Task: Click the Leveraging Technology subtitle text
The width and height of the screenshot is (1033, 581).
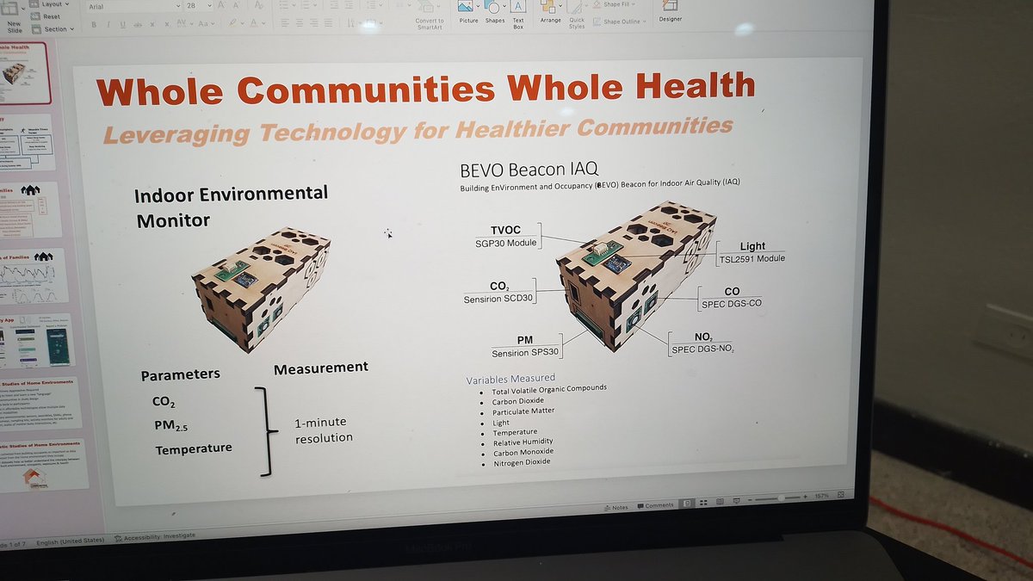Action: tap(418, 130)
